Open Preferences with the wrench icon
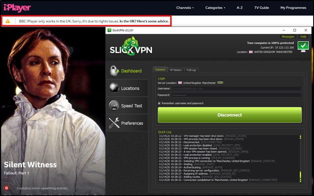This screenshot has height=196, width=314. tap(127, 123)
